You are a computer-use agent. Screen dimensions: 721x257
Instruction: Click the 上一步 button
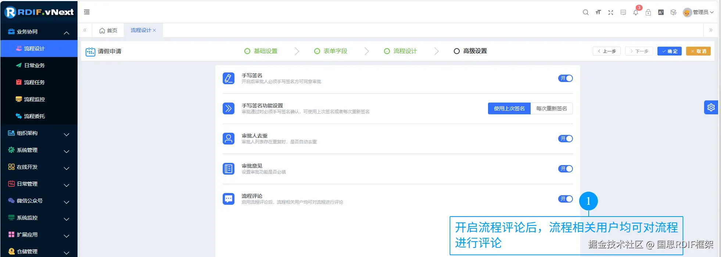[x=607, y=51]
